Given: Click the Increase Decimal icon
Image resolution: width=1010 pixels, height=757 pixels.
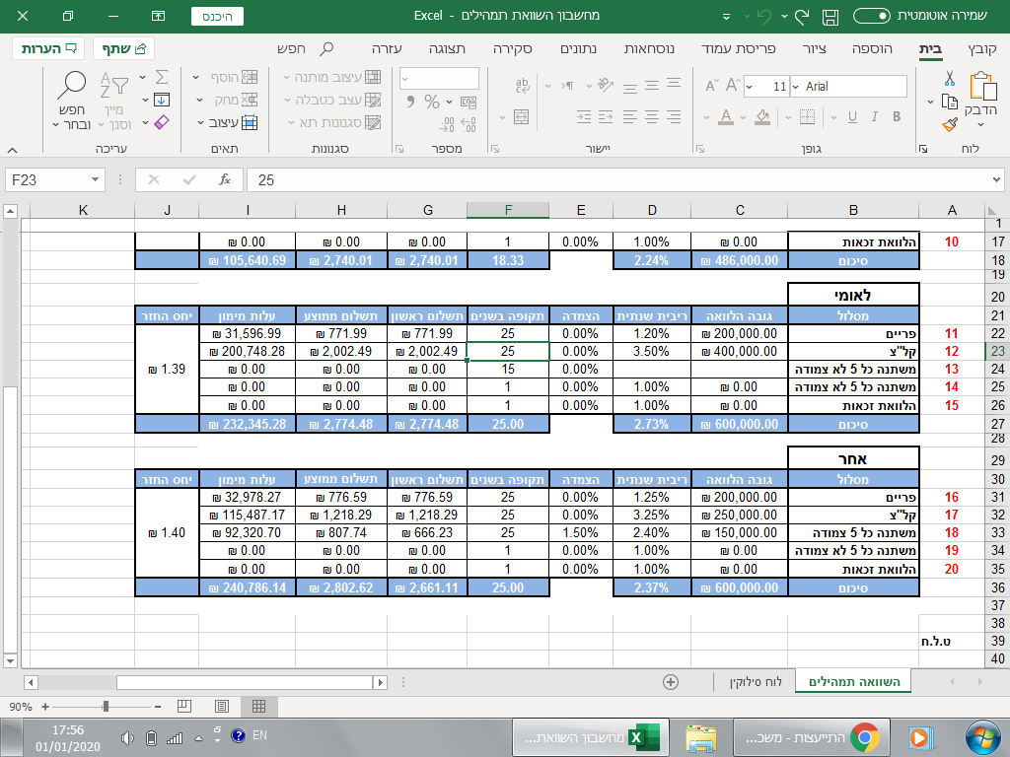Looking at the screenshot, I should (469, 124).
